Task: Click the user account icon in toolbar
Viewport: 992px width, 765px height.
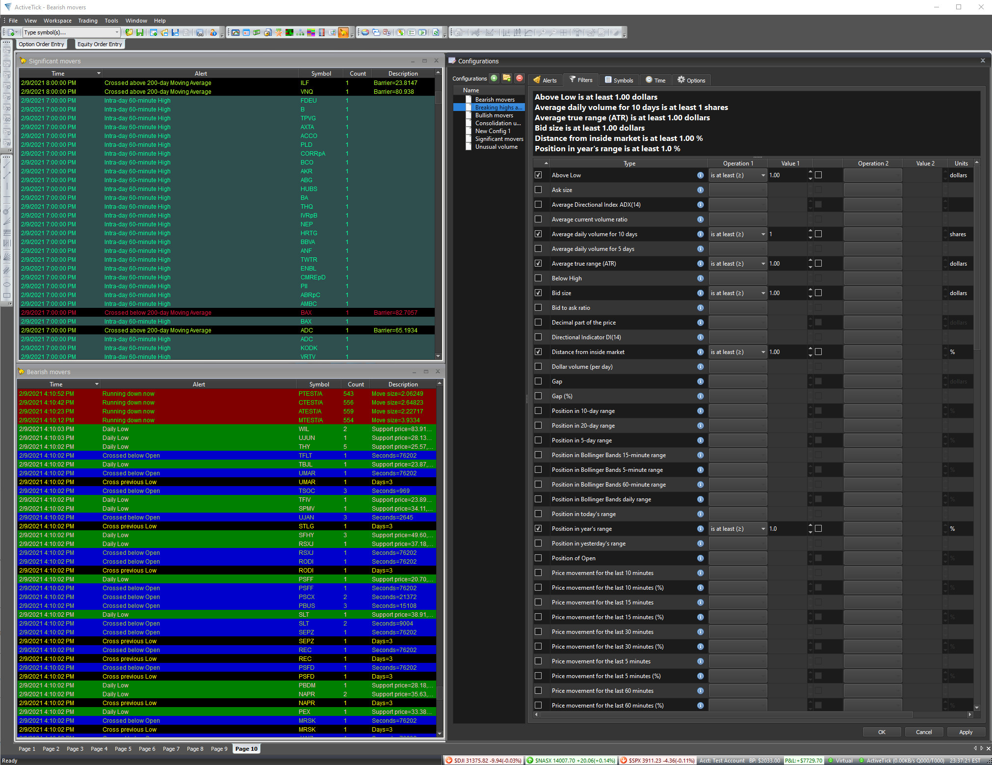Action: [x=213, y=32]
